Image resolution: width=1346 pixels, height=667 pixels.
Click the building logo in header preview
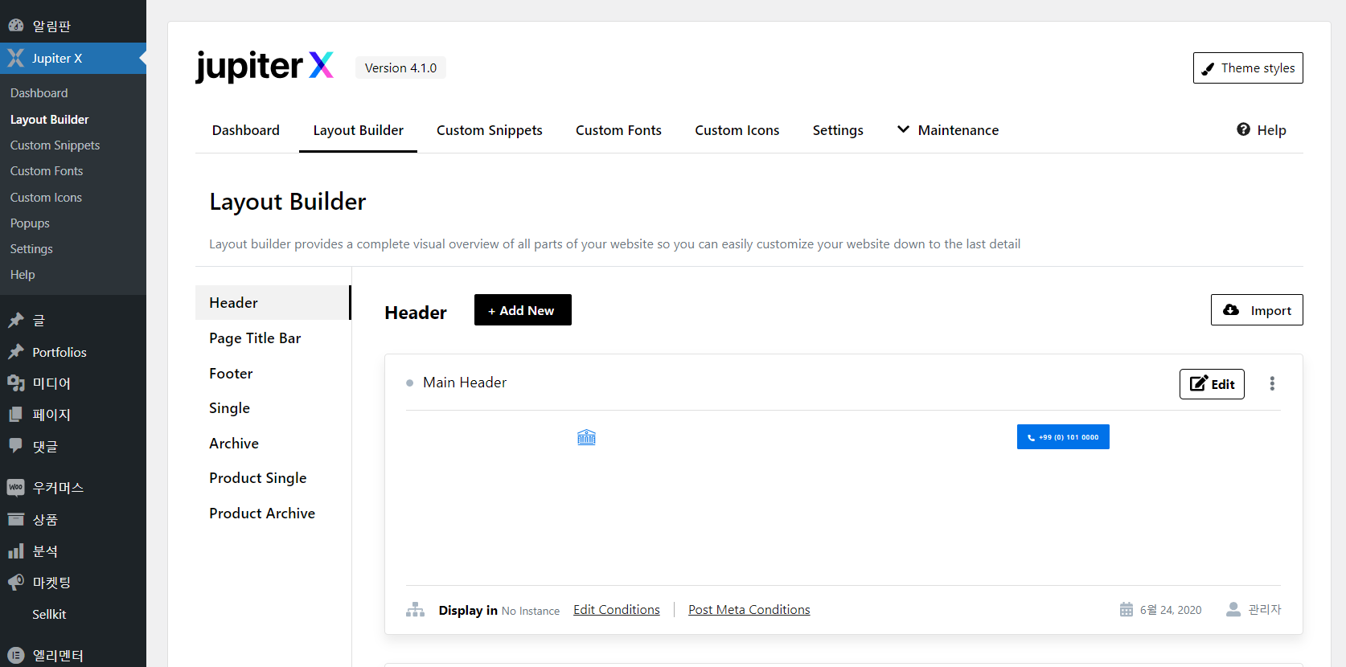pyautogui.click(x=587, y=437)
